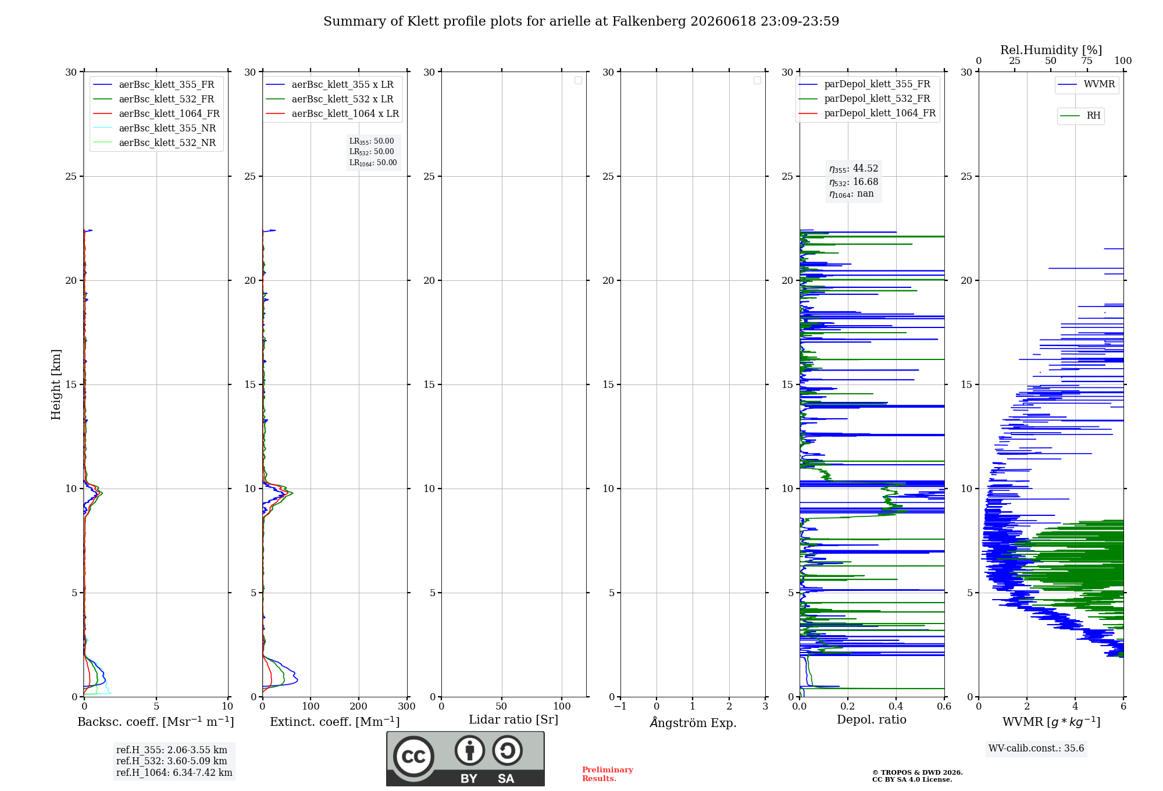Screen dimensions: 1163x791
Task: Select the LR532: 50.00 annotation
Action: [x=372, y=152]
